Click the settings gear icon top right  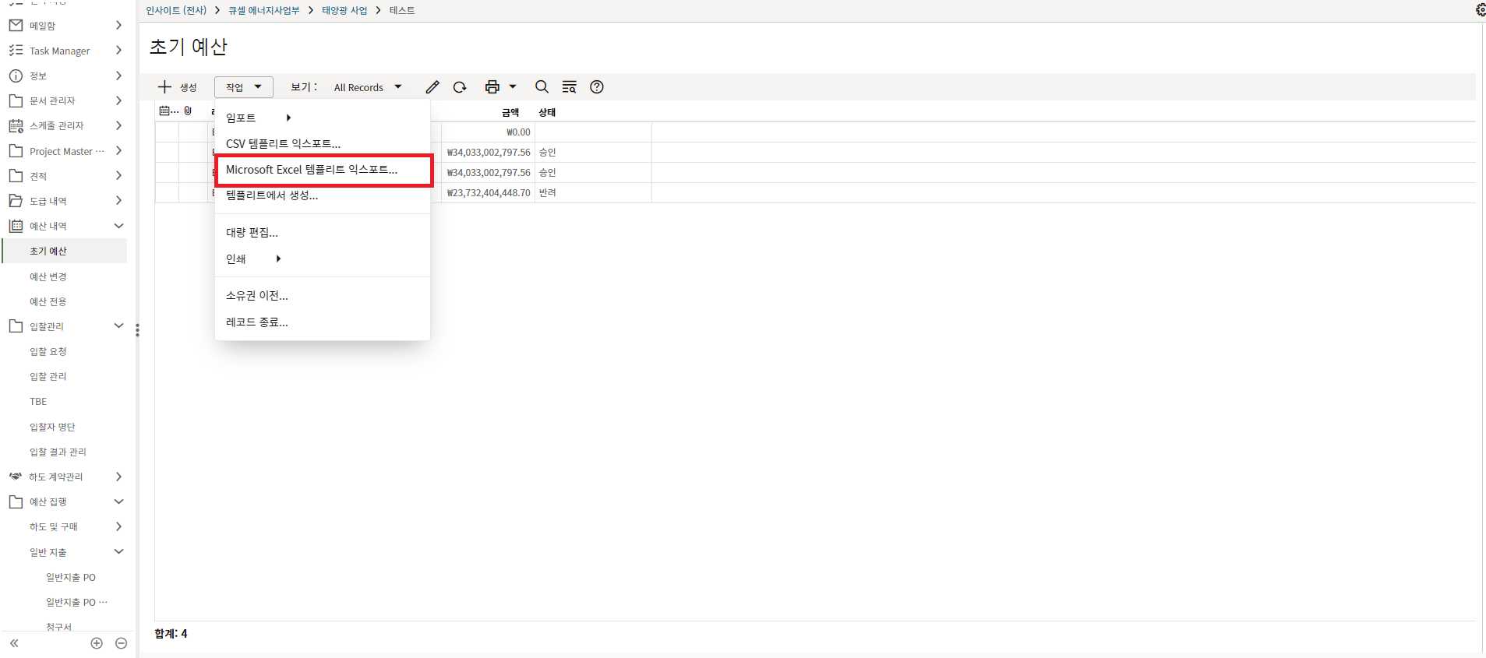tap(1480, 10)
